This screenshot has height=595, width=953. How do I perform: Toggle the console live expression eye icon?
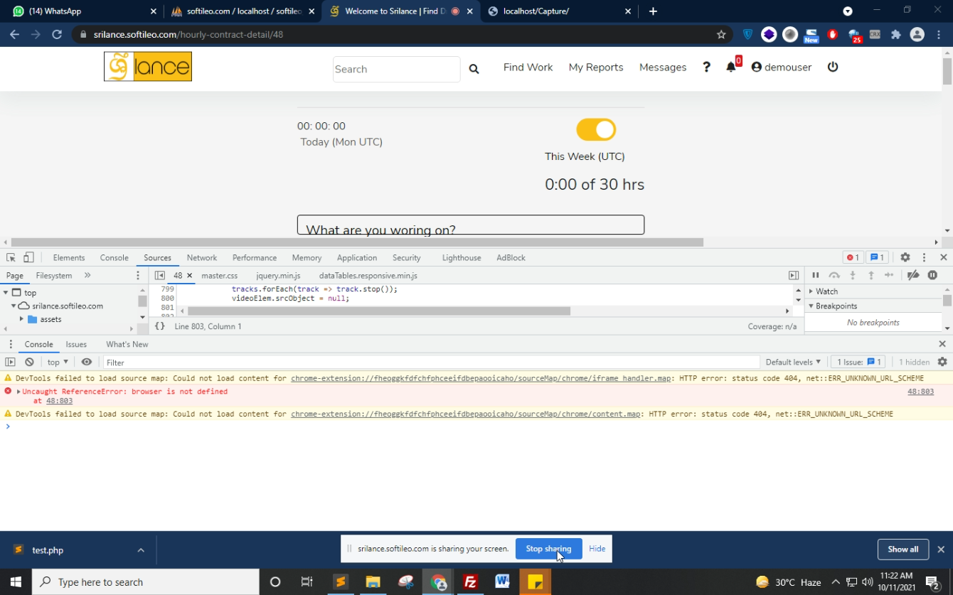pyautogui.click(x=87, y=362)
